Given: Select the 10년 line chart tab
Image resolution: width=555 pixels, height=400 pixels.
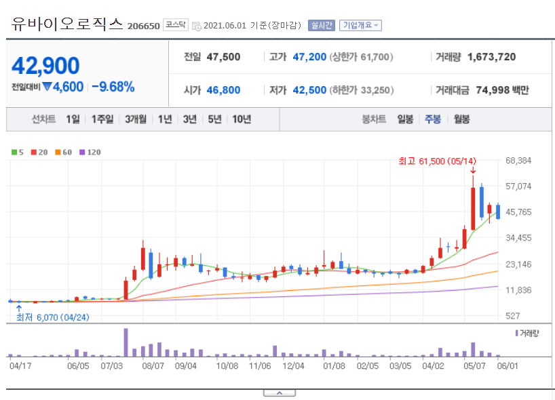Looking at the screenshot, I should [242, 119].
